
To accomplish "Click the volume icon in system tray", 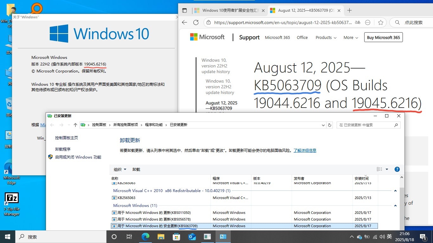I will 382,237.
